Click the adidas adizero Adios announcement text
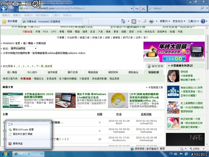Viewport: 209px width, 157px height. tap(44, 53)
